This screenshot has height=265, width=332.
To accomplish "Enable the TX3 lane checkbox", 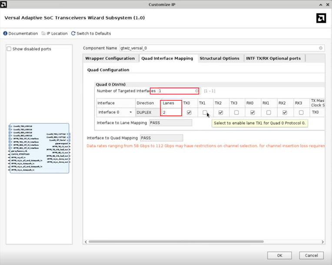I will tap(236, 113).
